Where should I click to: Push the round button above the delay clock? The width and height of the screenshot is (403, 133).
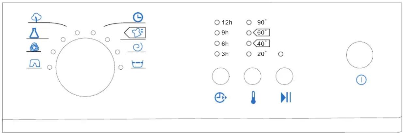coord(221,76)
